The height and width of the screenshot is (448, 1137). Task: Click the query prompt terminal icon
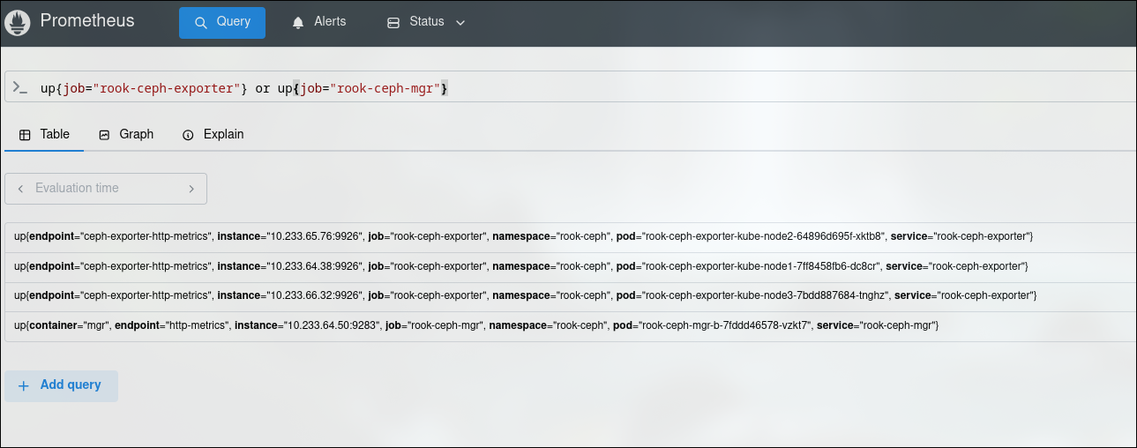tap(19, 87)
